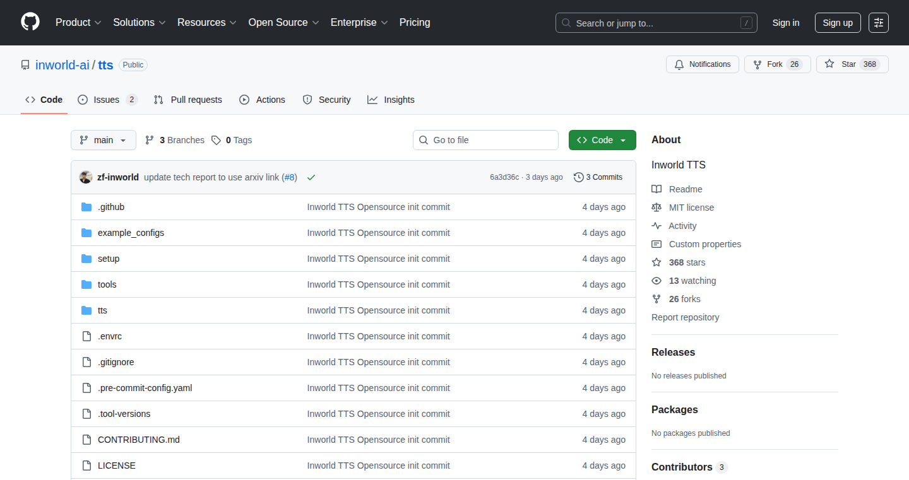Click the book icon beside Readme
Image resolution: width=909 pixels, height=480 pixels.
point(656,189)
